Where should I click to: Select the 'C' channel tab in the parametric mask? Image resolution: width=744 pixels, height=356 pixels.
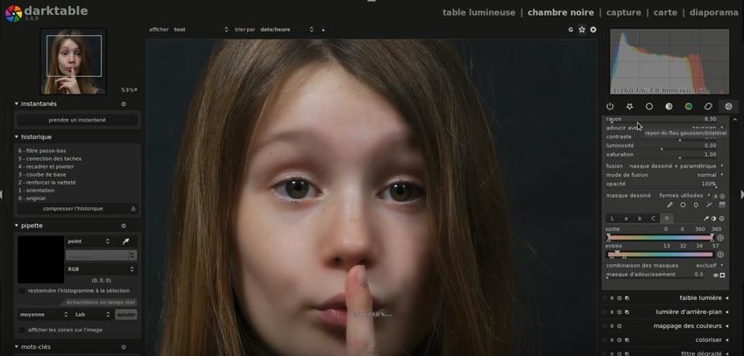654,219
